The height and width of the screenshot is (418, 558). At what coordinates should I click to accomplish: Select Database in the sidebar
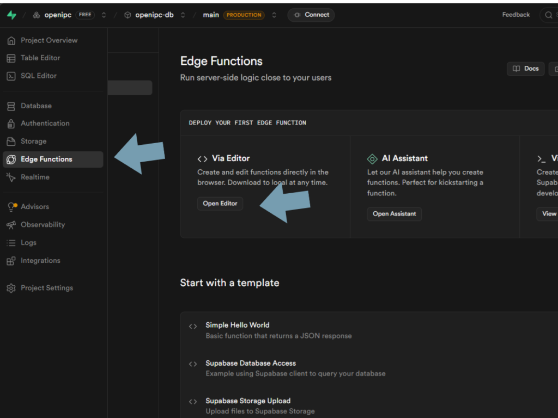click(x=53, y=106)
